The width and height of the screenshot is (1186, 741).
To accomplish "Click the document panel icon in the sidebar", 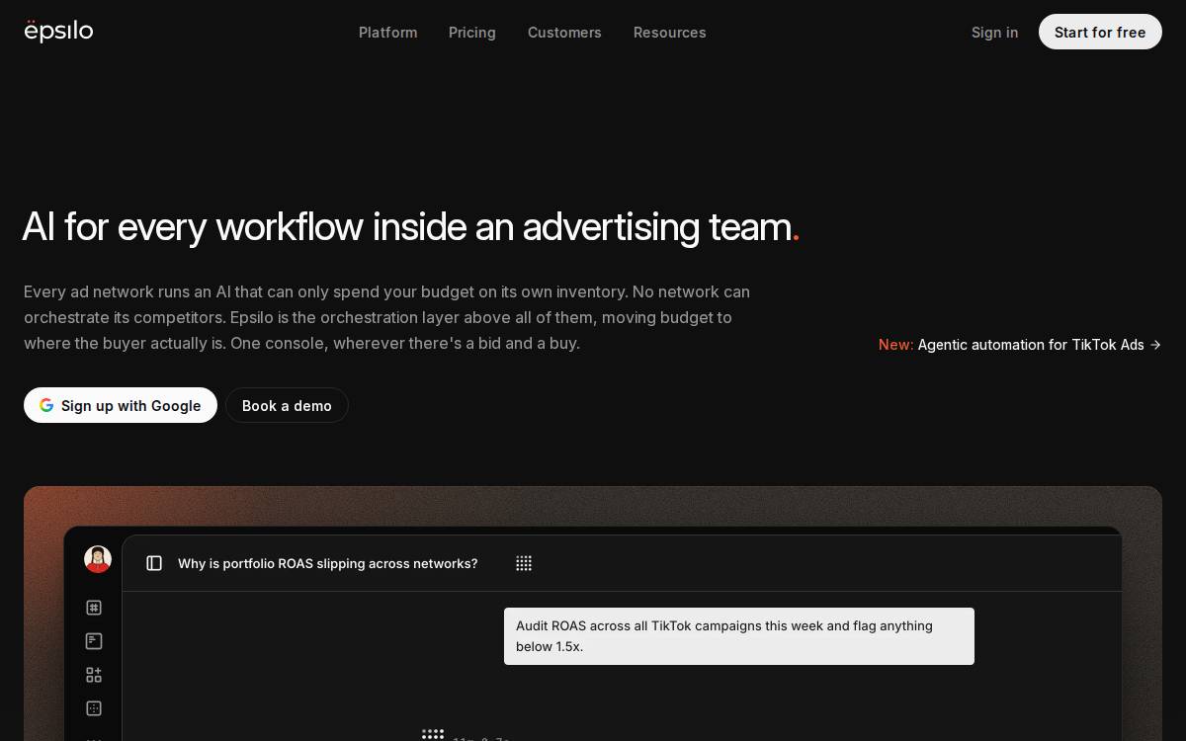I will tap(94, 641).
